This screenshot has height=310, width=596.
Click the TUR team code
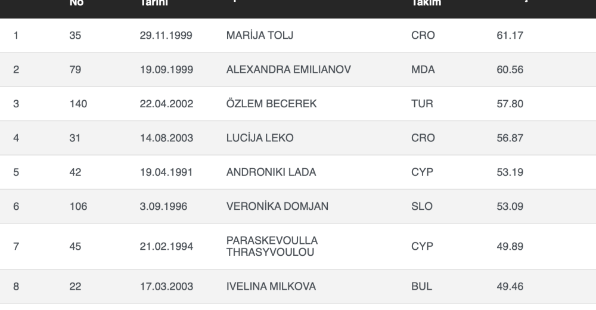[x=422, y=104]
